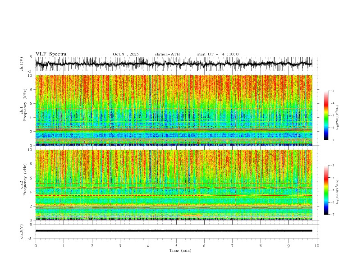Select the "Time (min)" axis title

(x=180, y=250)
